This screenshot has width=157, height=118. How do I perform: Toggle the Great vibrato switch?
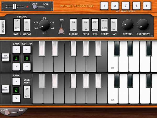coord(27,25)
